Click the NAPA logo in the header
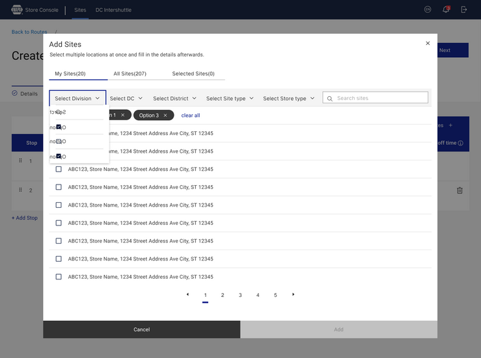481x358 pixels. click(x=17, y=10)
